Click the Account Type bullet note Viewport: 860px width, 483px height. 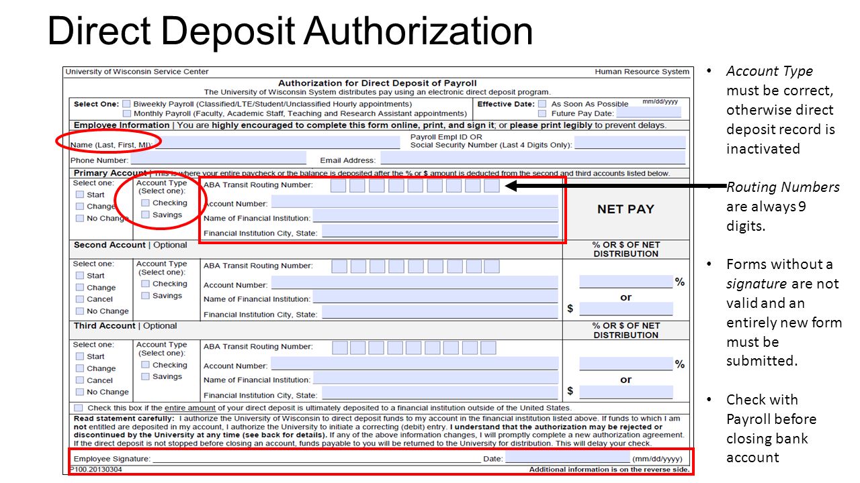780,110
